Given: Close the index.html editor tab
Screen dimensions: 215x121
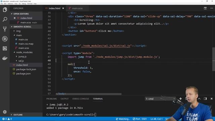Looking at the screenshot, I should click(63, 8).
